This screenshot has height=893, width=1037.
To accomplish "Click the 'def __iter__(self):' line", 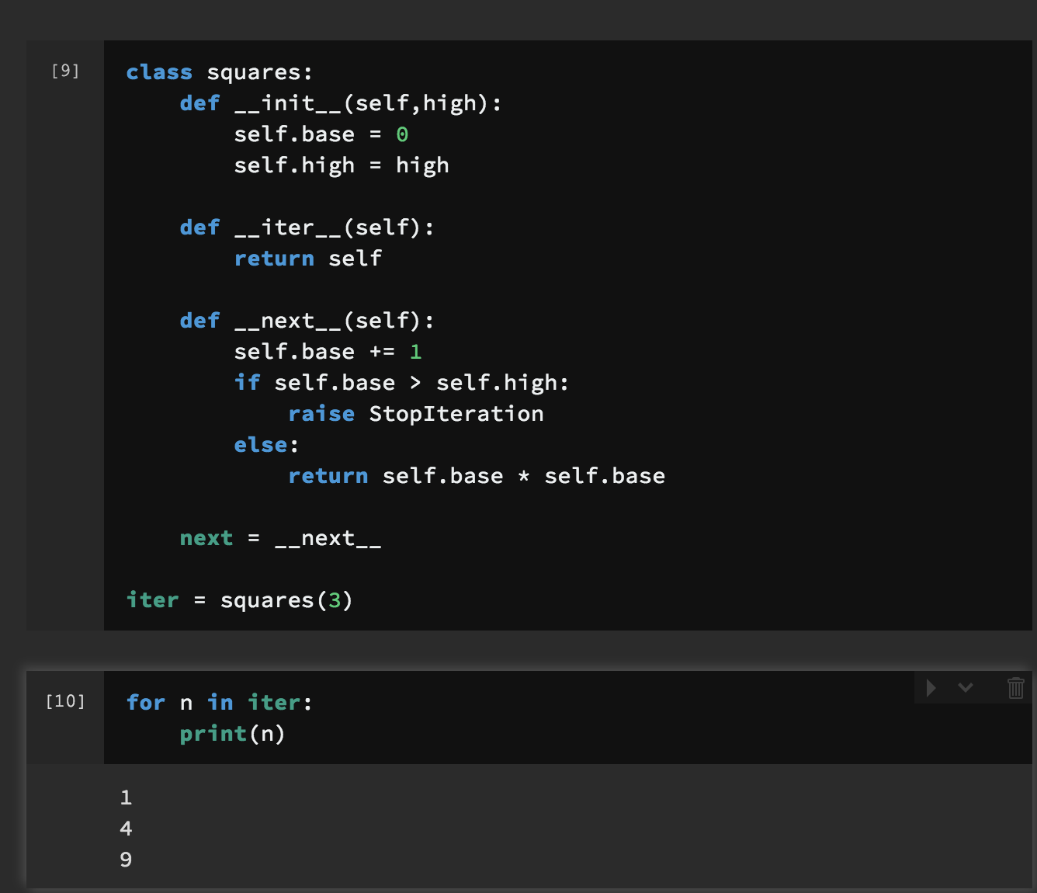I will pyautogui.click(x=307, y=228).
